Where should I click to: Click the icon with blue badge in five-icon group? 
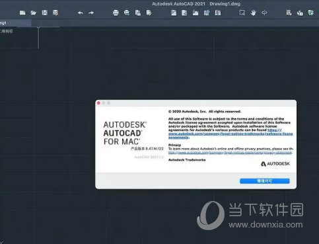click(207, 13)
